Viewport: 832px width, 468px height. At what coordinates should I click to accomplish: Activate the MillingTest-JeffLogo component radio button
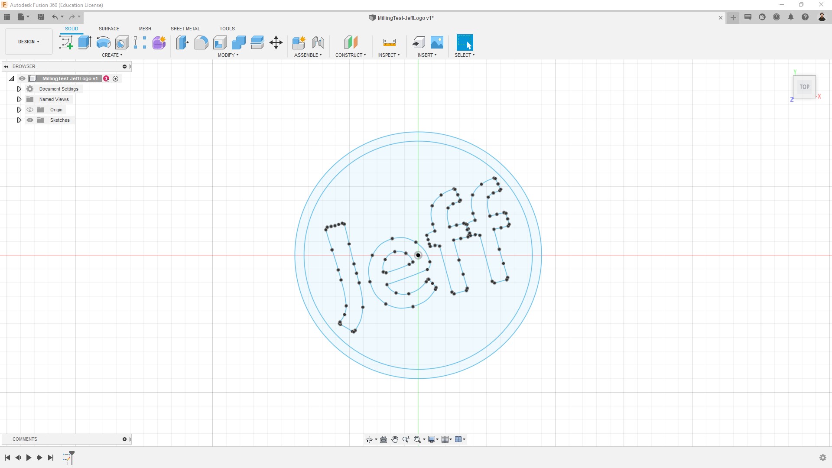click(115, 78)
